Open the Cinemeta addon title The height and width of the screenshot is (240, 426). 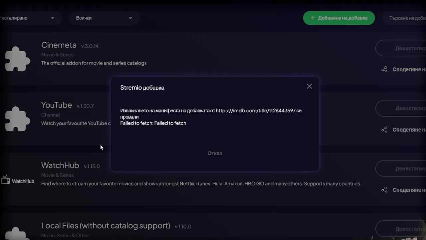tap(59, 45)
